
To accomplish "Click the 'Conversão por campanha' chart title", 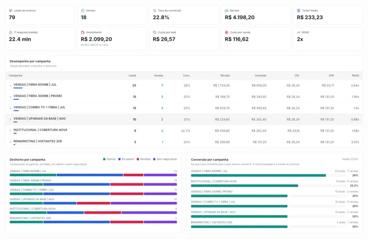I will coord(209,159).
